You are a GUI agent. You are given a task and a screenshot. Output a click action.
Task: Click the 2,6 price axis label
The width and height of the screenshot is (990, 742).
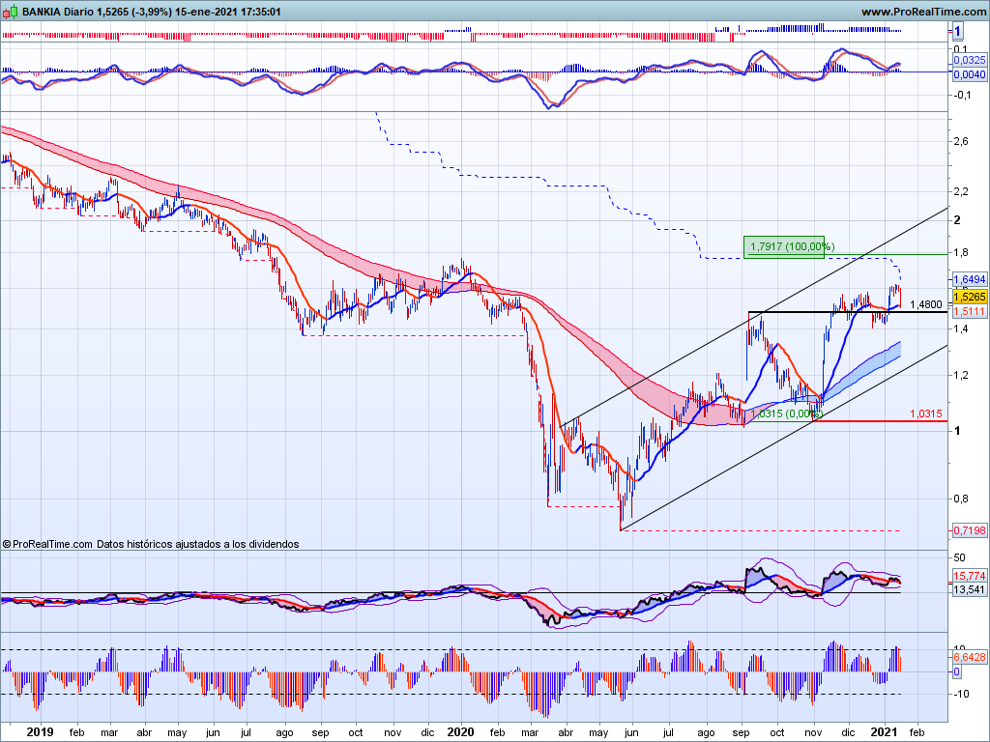(x=961, y=141)
